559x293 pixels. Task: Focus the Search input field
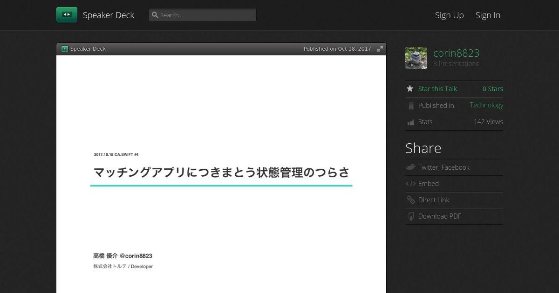[x=202, y=15]
